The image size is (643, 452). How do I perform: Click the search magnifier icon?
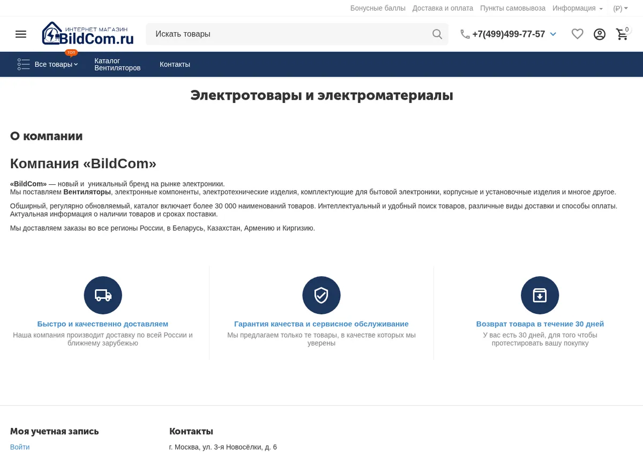(x=437, y=34)
